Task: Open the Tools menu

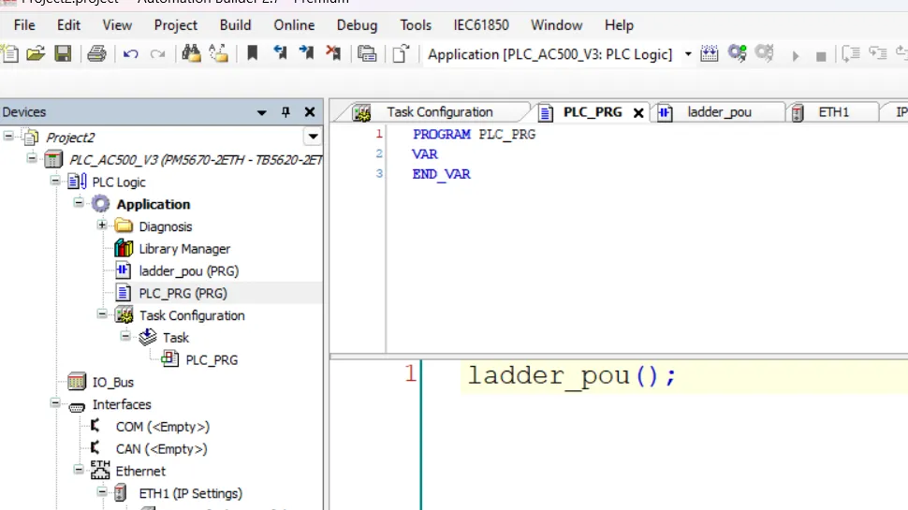Action: [416, 25]
